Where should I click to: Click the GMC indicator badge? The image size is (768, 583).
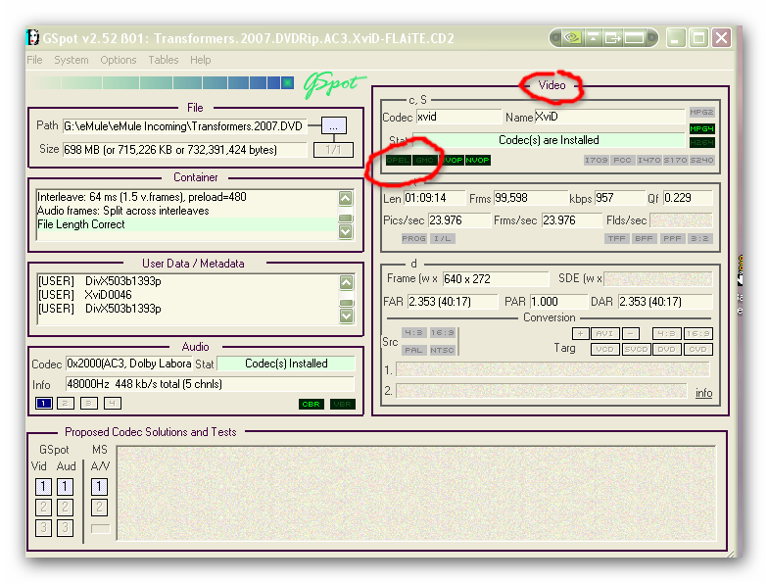tap(425, 161)
